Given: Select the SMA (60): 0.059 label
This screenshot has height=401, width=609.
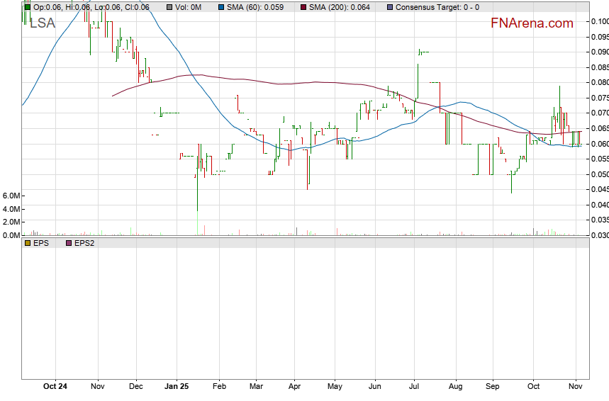Looking at the screenshot, I should pyautogui.click(x=255, y=7).
